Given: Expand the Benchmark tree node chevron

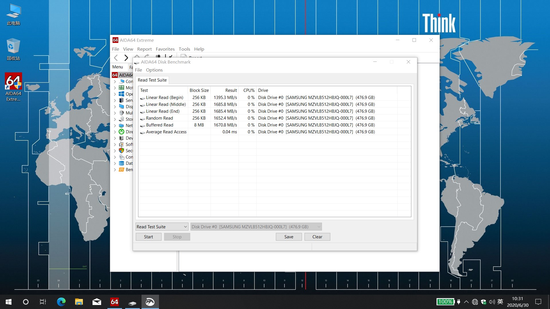Looking at the screenshot, I should [x=115, y=170].
